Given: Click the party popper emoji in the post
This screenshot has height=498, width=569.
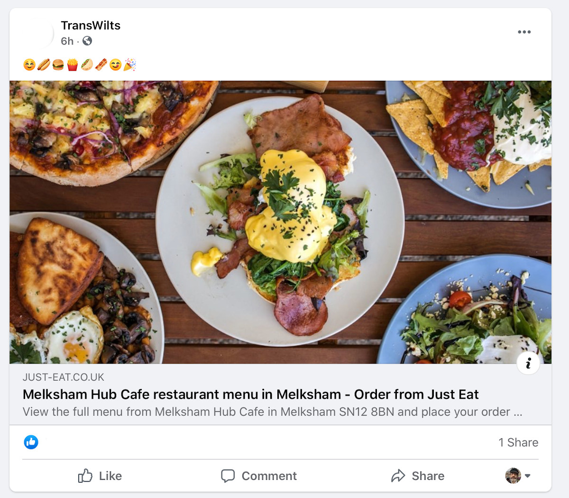Looking at the screenshot, I should 130,65.
